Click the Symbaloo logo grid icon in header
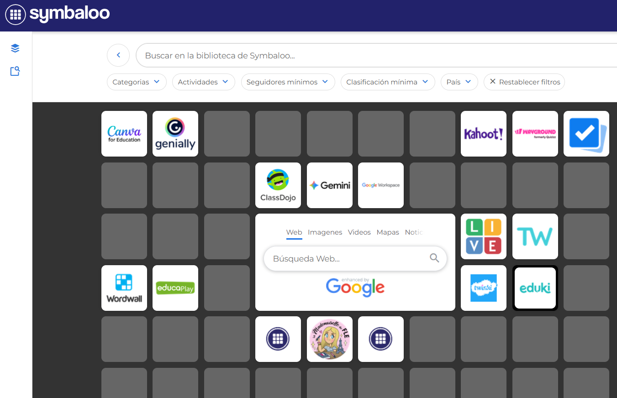This screenshot has width=617, height=398. [x=16, y=15]
